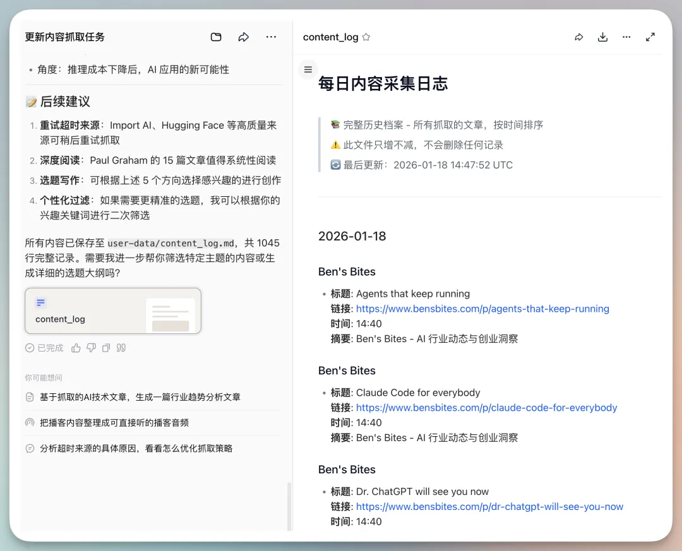Open the claude-code-for-everybody link
Image resolution: width=682 pixels, height=551 pixels.
tap(486, 408)
